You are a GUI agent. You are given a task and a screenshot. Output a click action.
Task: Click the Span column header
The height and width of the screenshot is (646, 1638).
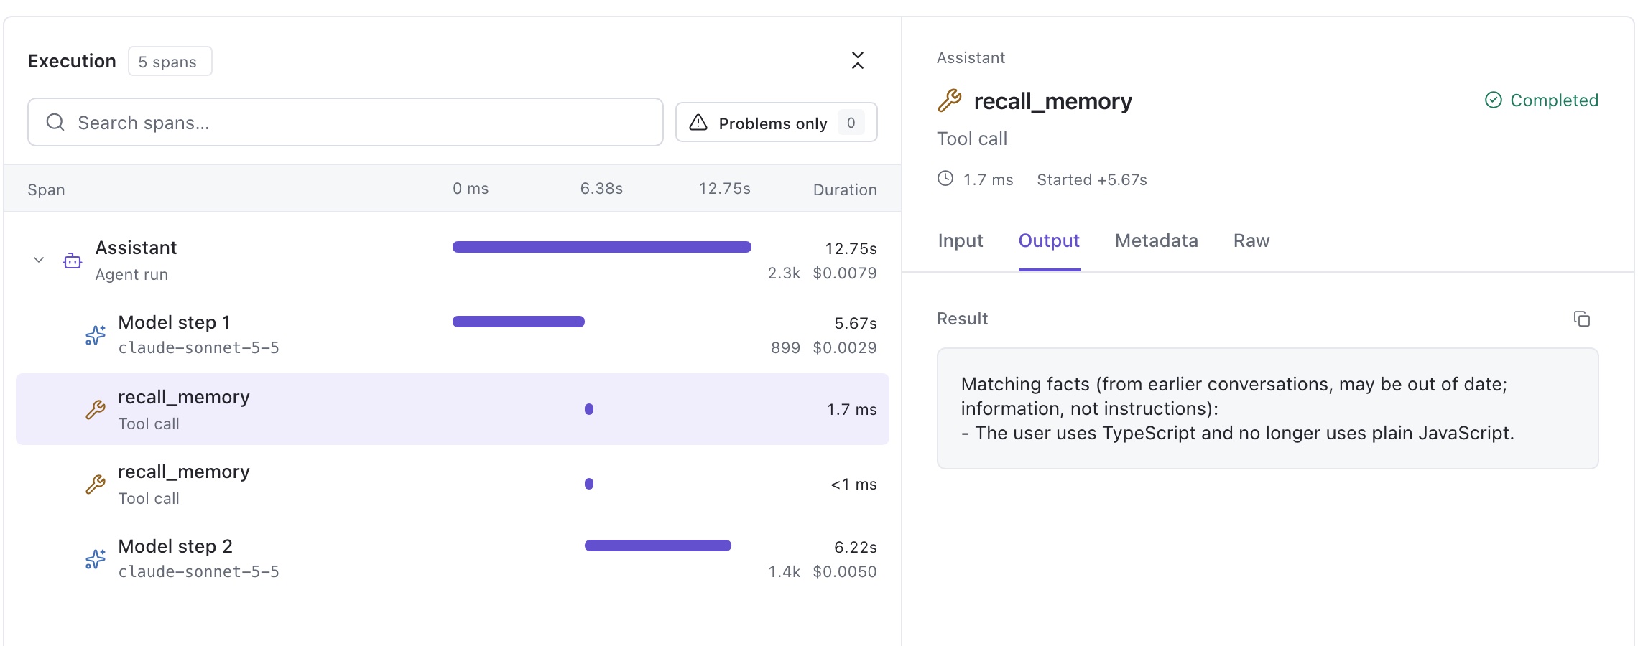point(46,189)
